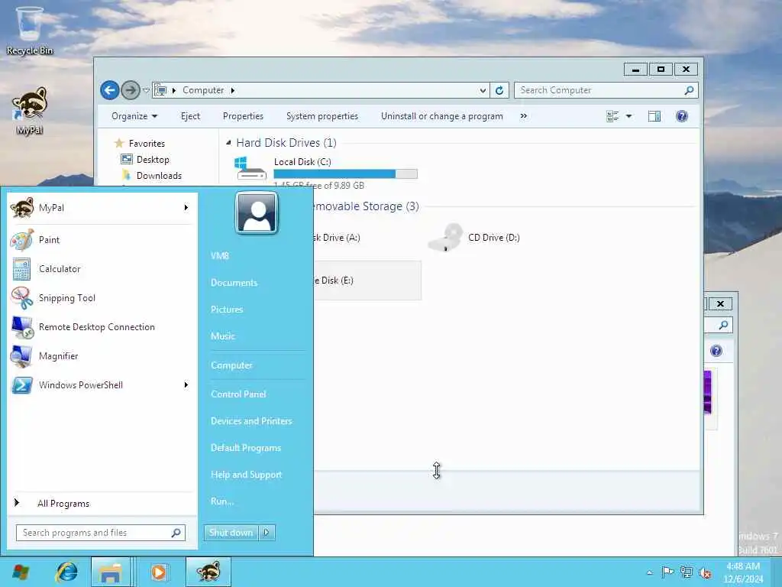Open Computer from the Start menu

pyautogui.click(x=231, y=365)
